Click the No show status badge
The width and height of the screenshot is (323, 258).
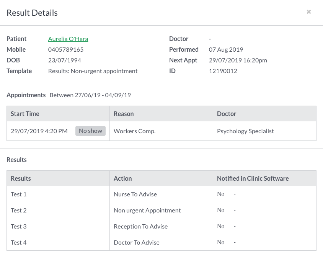click(x=90, y=131)
